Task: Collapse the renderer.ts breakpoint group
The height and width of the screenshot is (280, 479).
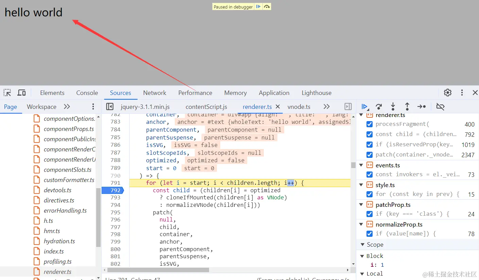Action: 361,115
